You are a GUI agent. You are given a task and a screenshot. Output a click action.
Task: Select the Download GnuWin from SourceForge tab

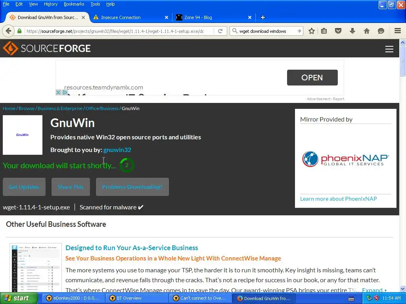pyautogui.click(x=48, y=17)
